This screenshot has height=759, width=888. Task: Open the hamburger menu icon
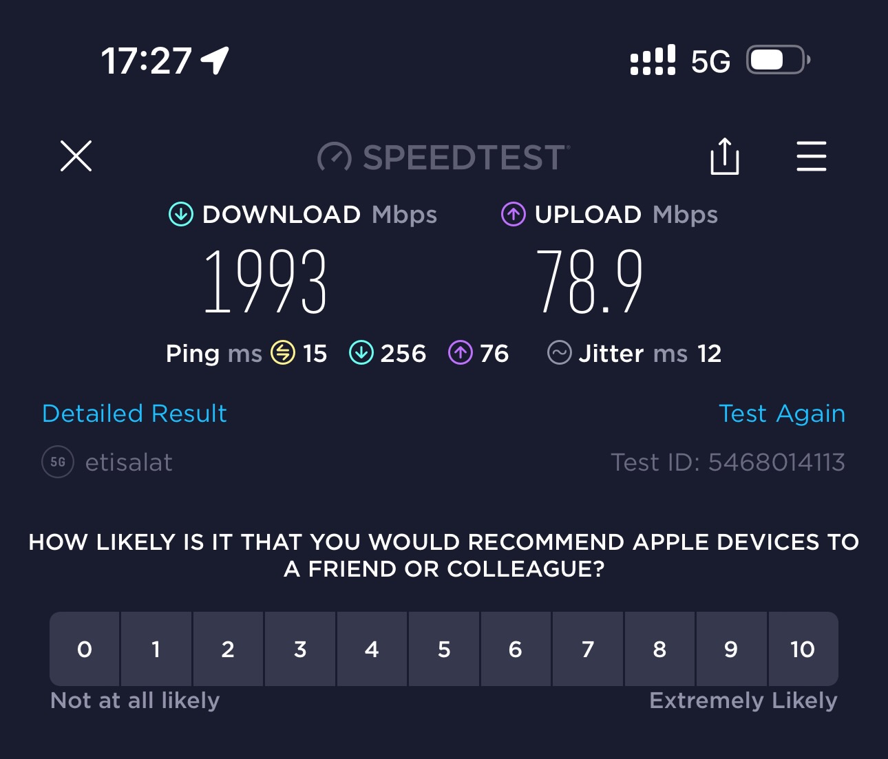[811, 157]
